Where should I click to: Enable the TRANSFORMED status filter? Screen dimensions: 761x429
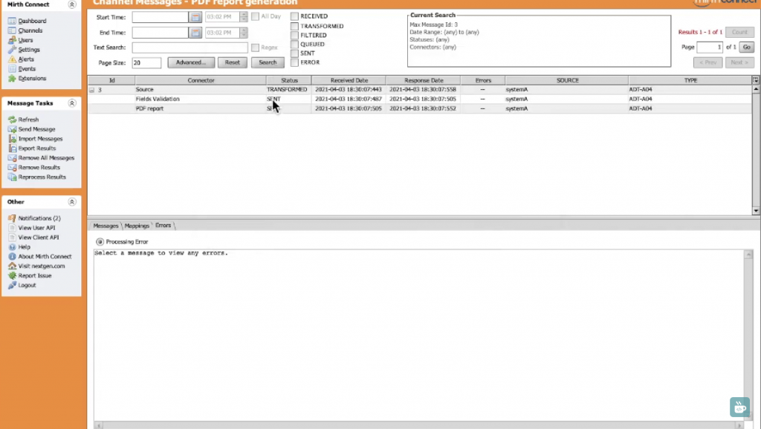(294, 26)
